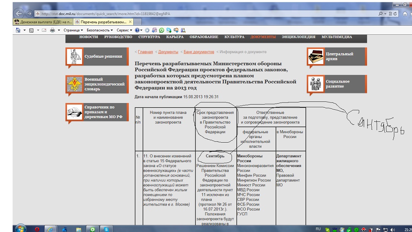Image resolution: width=412 pixels, height=232 pixels.
Task: Click the Lady Justice statue thumbnail
Action: 75,56
